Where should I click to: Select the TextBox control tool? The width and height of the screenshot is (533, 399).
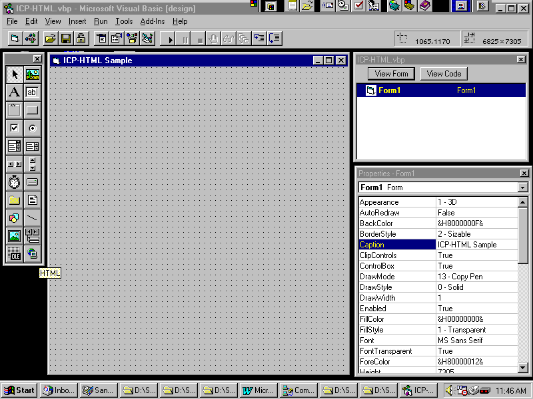click(x=32, y=92)
